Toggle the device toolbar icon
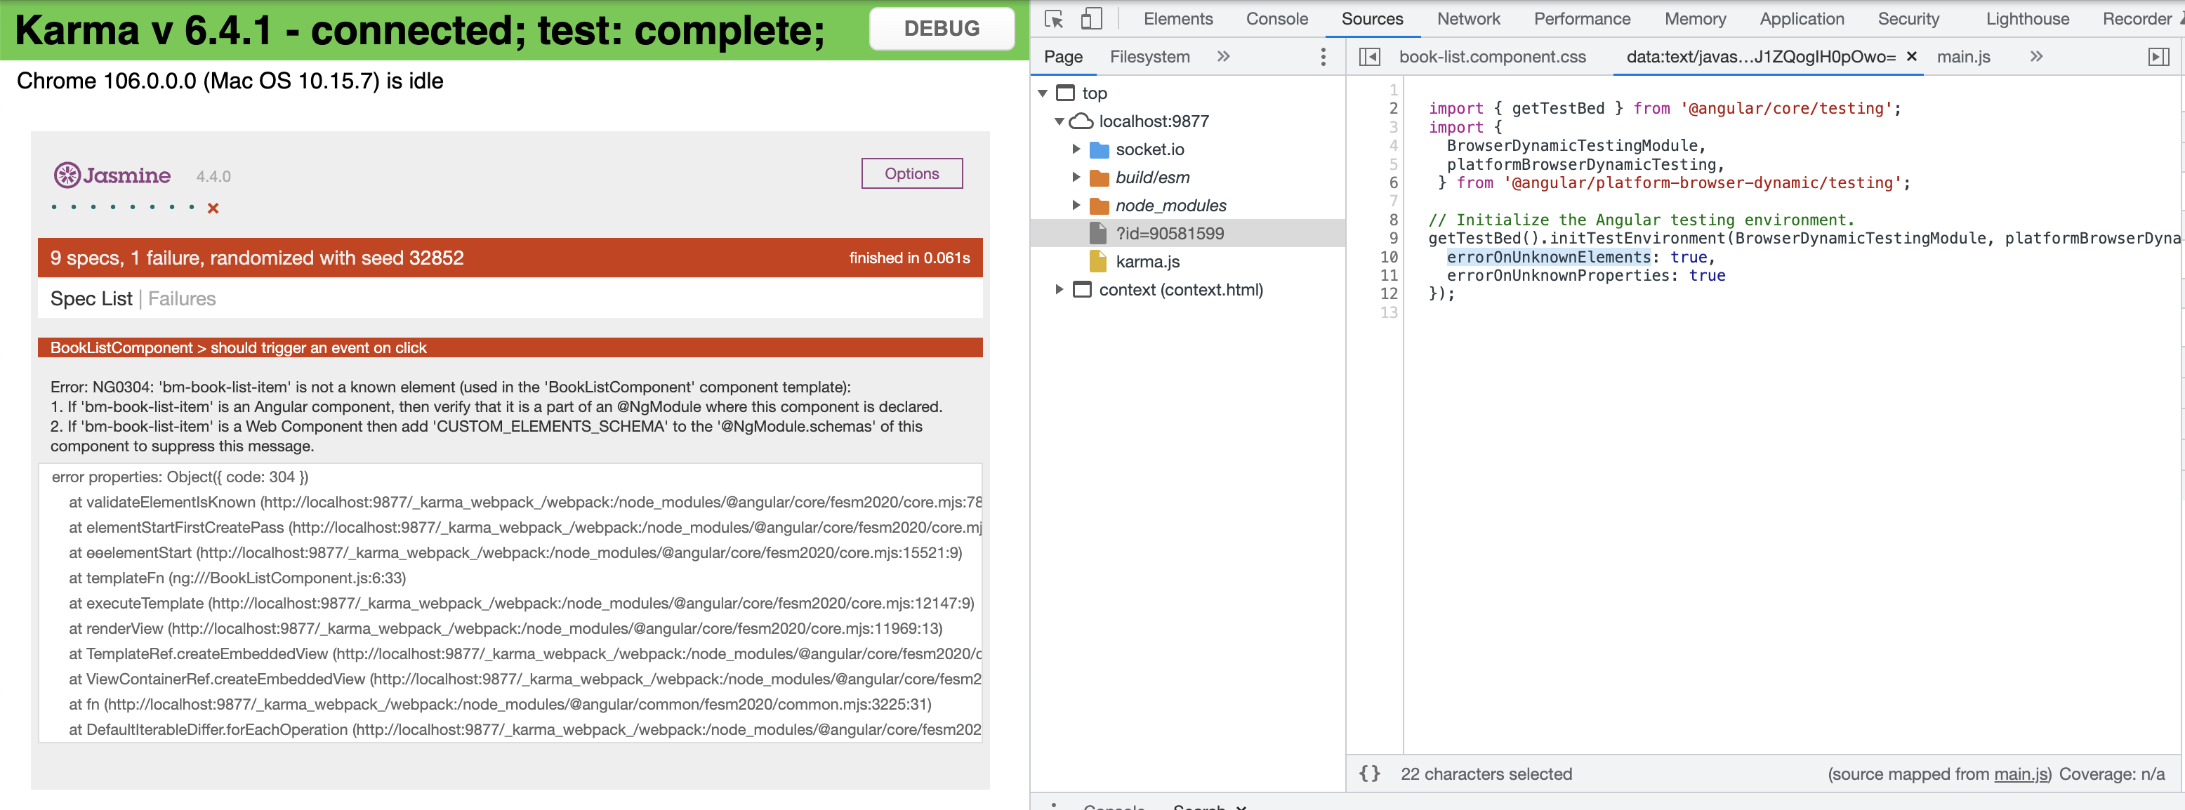 click(1090, 18)
